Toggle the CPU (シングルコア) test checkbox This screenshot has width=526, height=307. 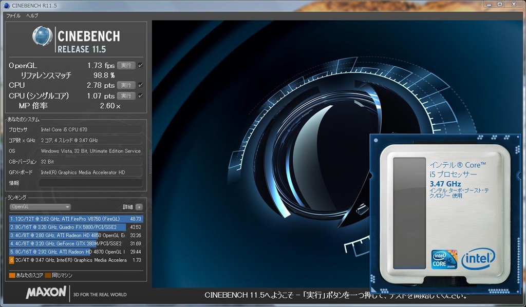tap(140, 95)
